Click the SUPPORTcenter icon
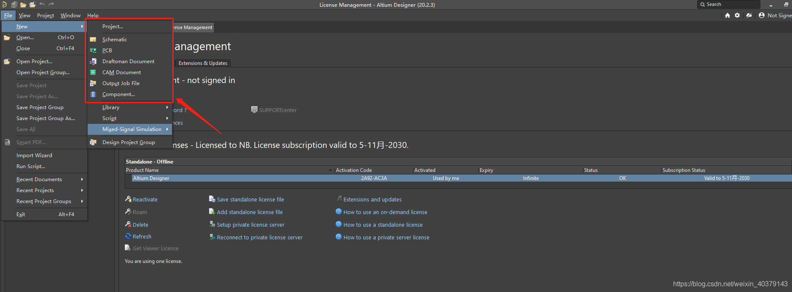 pos(254,110)
